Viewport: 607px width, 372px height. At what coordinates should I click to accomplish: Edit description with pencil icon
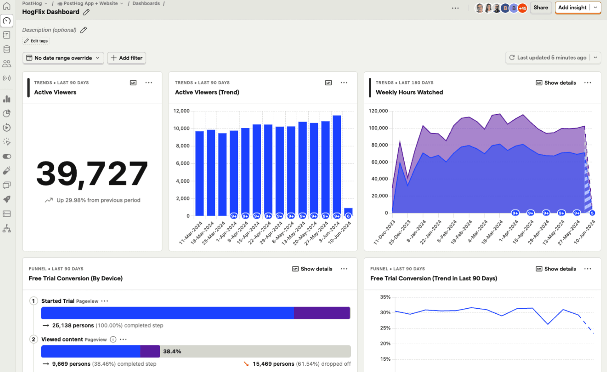tap(83, 30)
